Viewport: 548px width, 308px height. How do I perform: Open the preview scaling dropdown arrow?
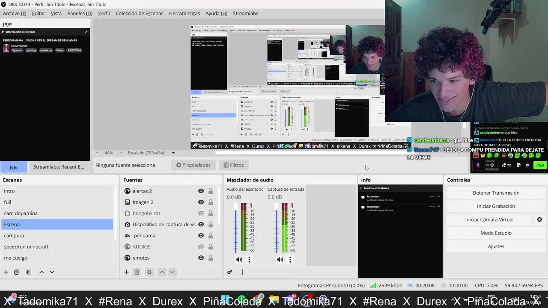pos(173,153)
